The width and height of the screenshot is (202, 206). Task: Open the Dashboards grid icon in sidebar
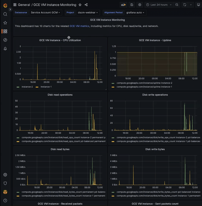[x=5, y=31]
